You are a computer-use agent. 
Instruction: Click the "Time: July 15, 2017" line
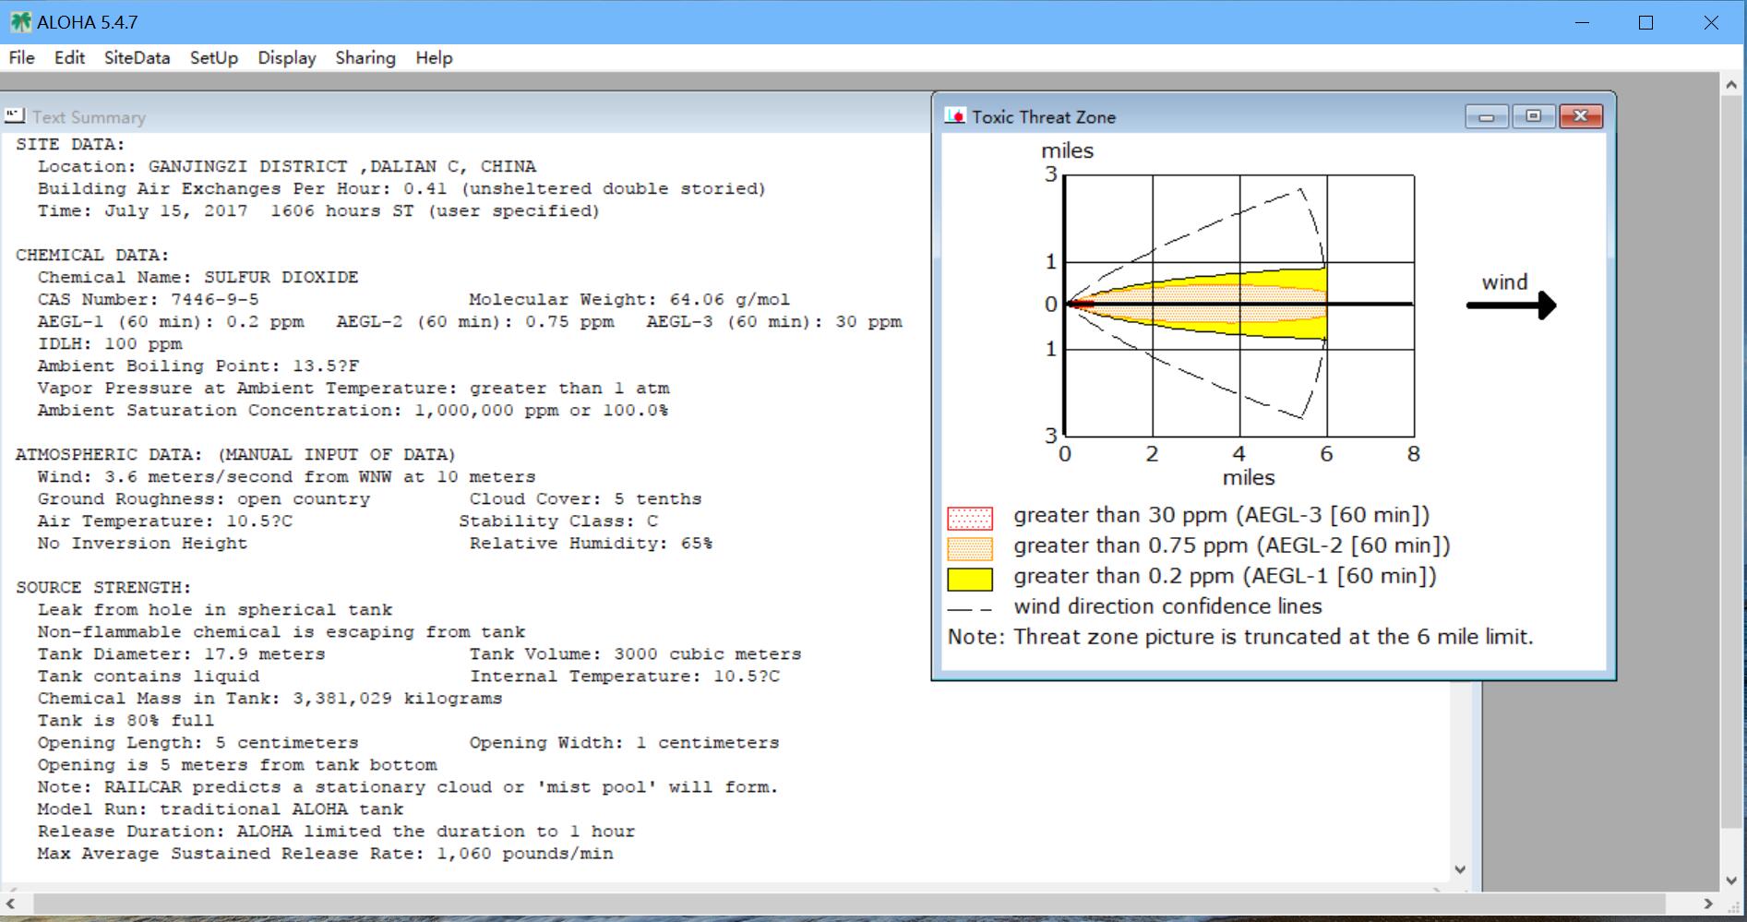coord(318,211)
